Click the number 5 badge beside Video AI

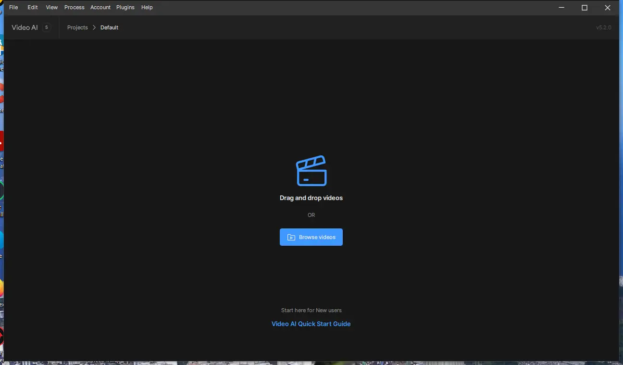coord(47,27)
